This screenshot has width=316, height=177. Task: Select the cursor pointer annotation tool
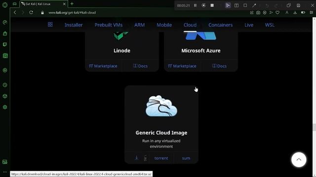tap(228, 5)
